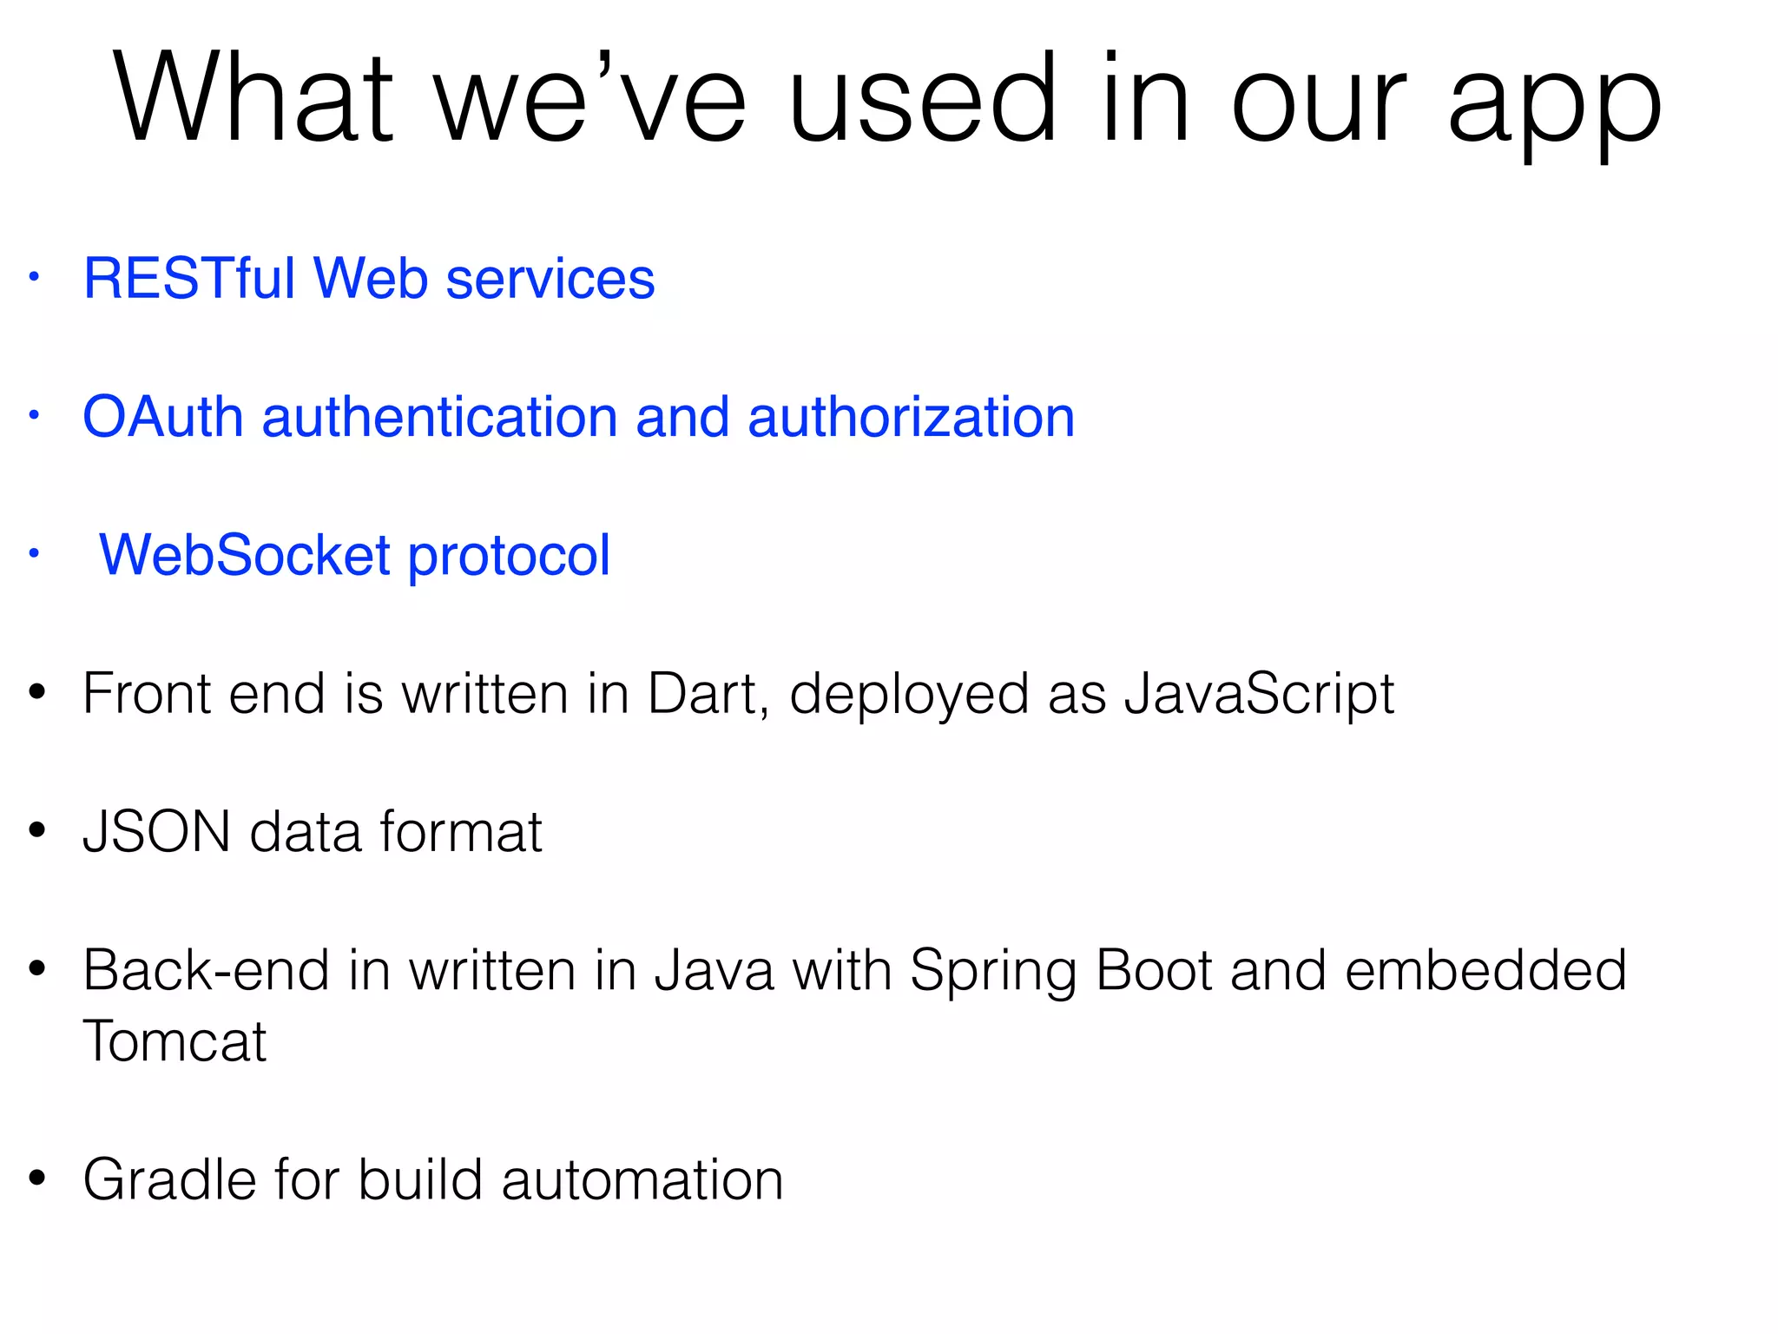
Task: Click the word 'app' in the title
Action: point(1555,104)
